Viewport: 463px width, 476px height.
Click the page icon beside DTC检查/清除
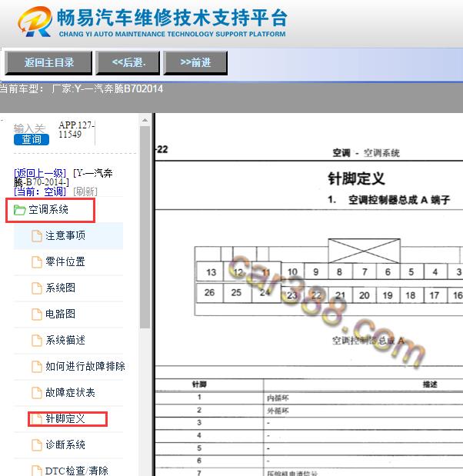point(37,471)
